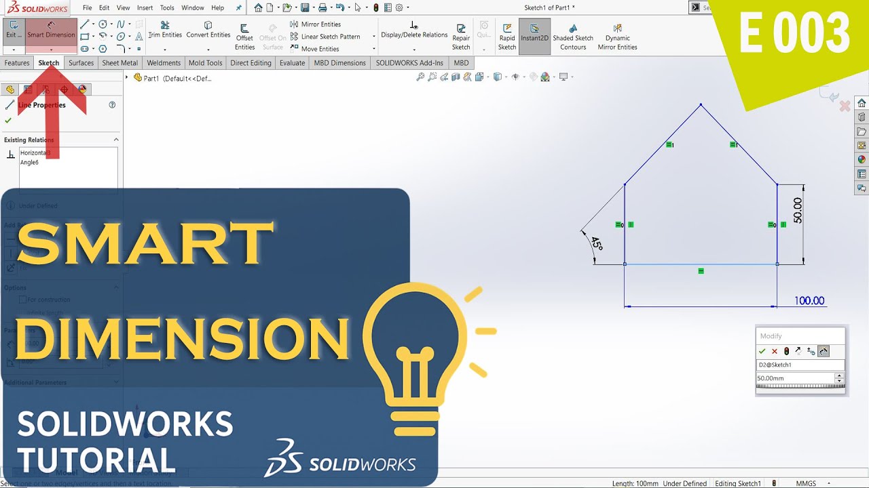
Task: Click the Rebuild traffic light icon in the title bar
Action: (375, 7)
